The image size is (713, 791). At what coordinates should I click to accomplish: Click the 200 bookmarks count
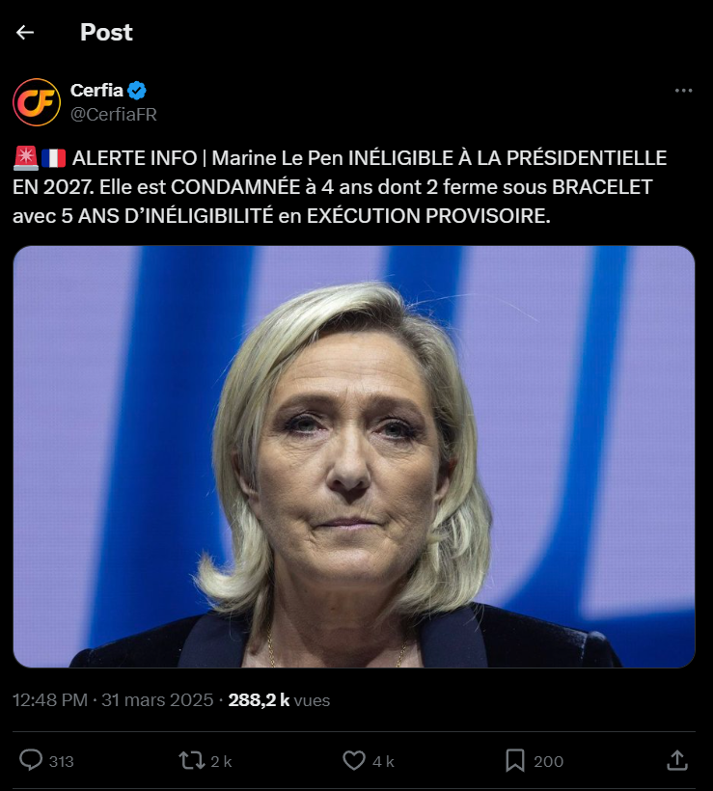coord(549,761)
